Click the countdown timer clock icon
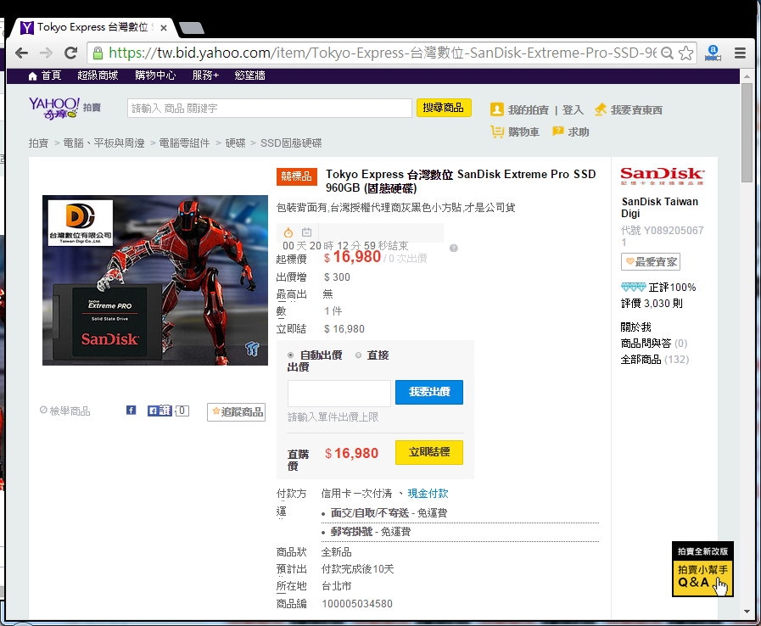Viewport: 761px width, 626px height. [x=288, y=232]
